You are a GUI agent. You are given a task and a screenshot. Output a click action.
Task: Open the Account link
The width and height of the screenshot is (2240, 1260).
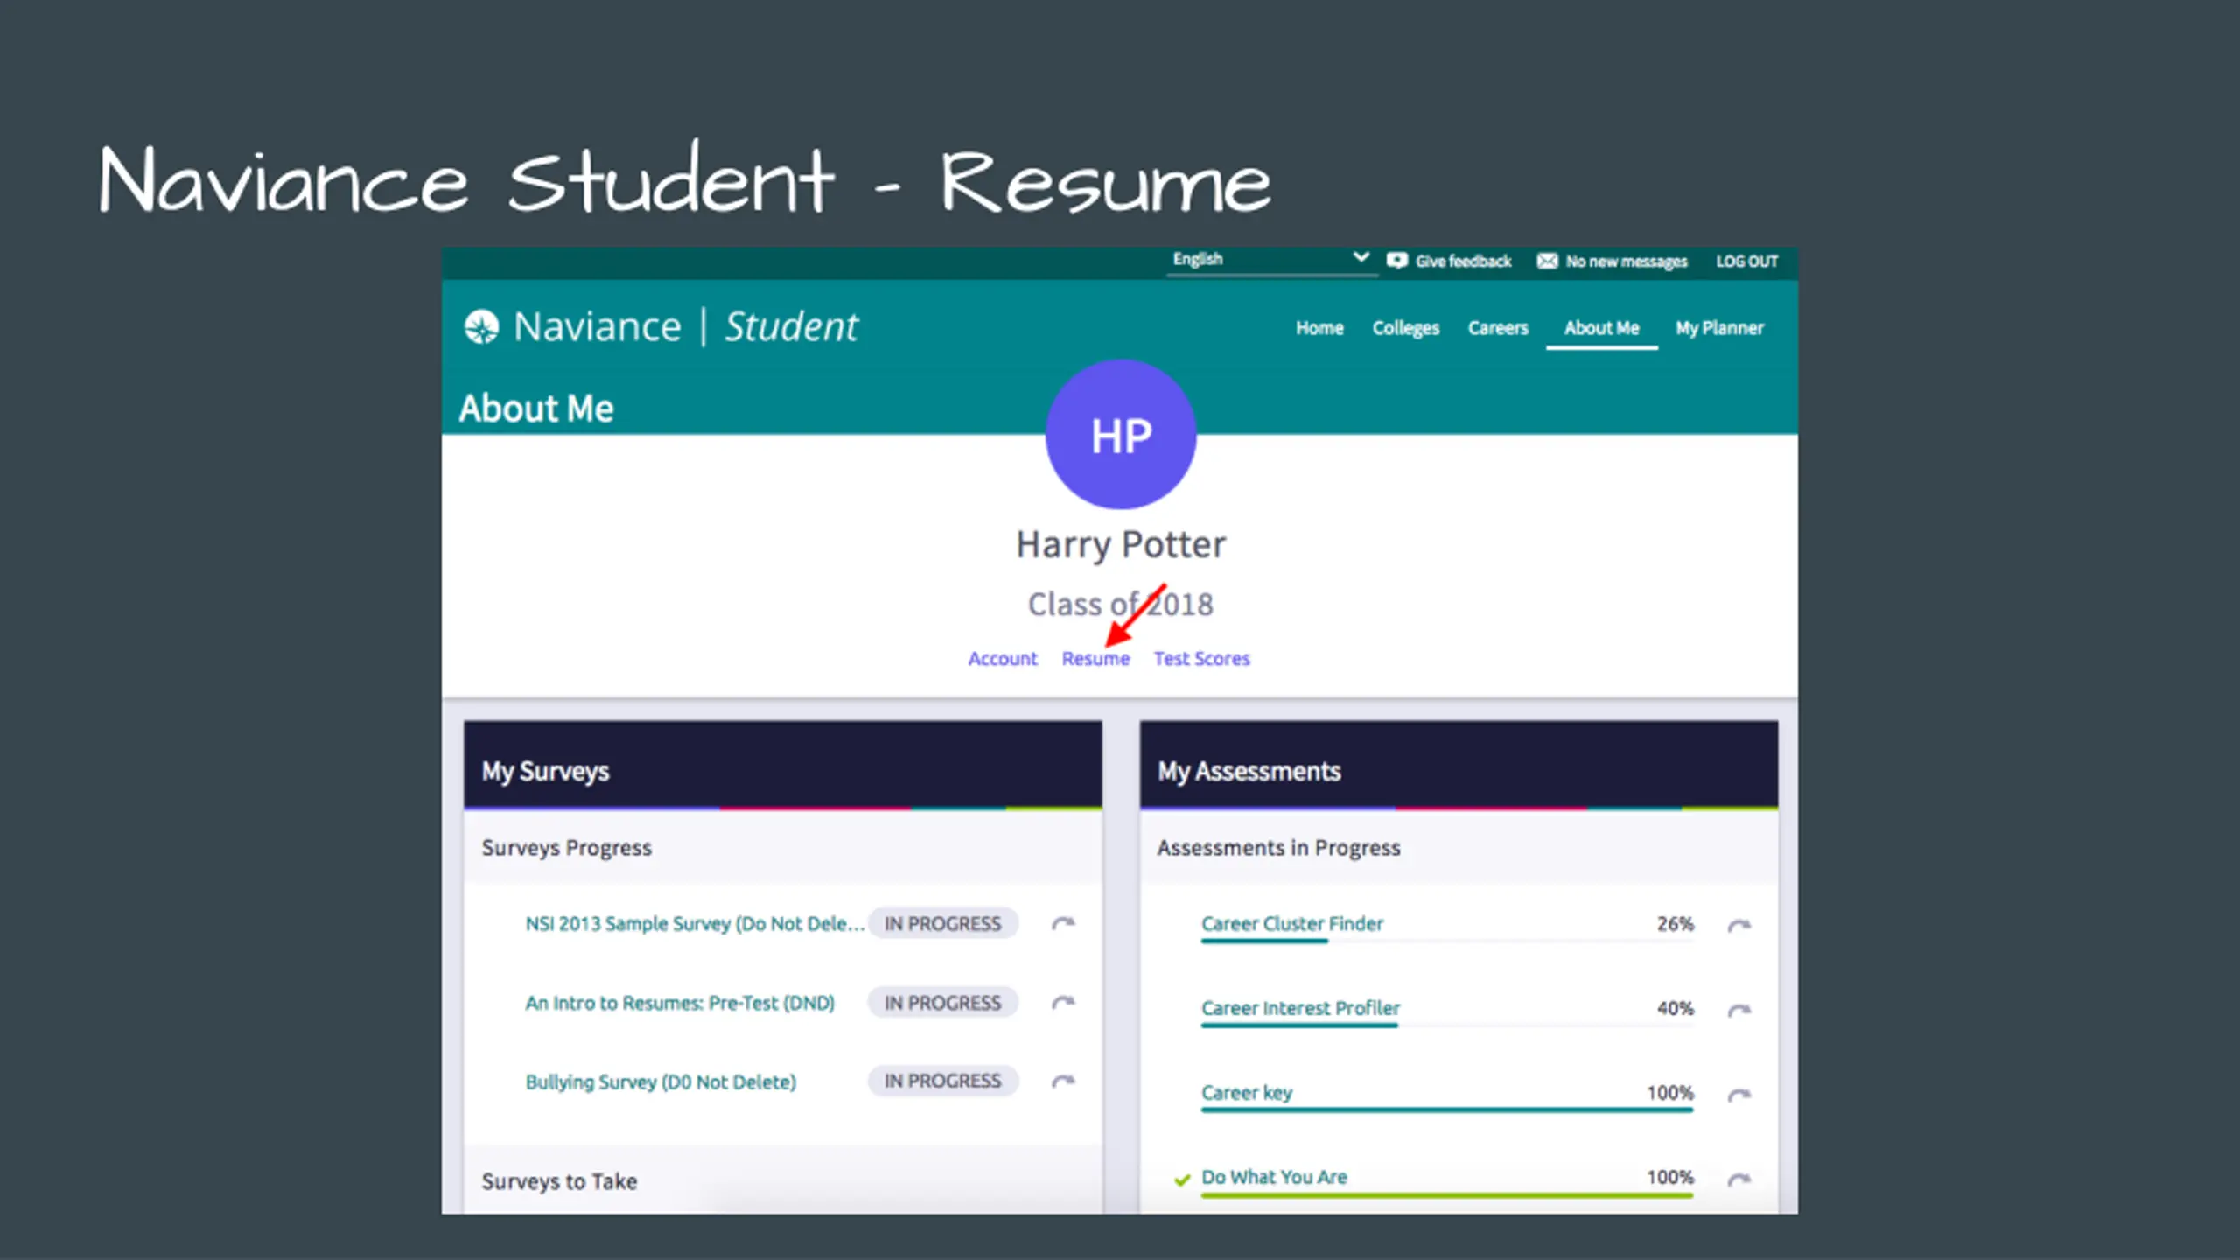coord(1003,658)
